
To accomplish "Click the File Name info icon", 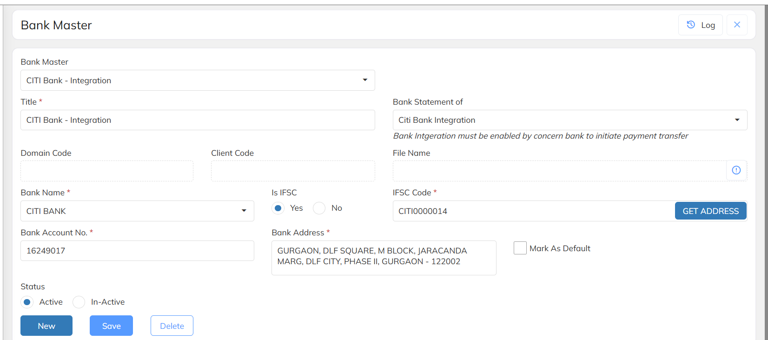I will click(x=736, y=170).
